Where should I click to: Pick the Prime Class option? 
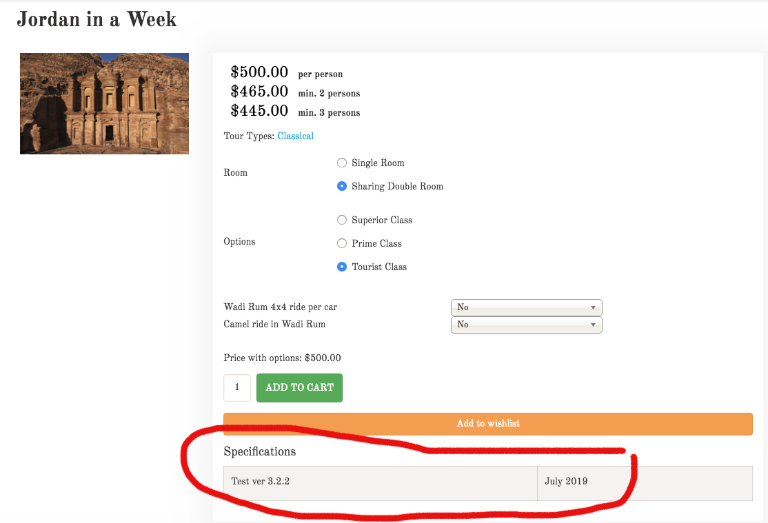pos(342,244)
